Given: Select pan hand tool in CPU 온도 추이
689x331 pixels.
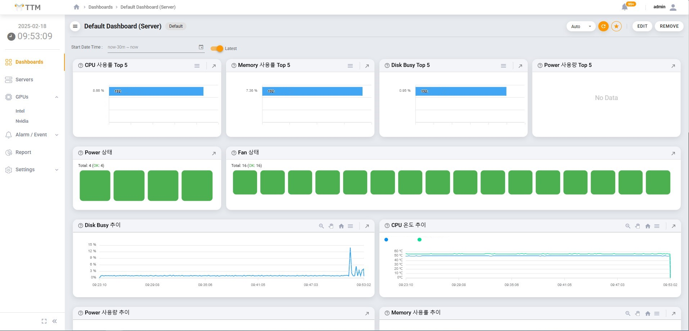Looking at the screenshot, I should (x=638, y=226).
